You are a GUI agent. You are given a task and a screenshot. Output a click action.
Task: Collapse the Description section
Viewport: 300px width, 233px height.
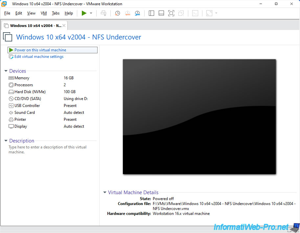point(6,141)
